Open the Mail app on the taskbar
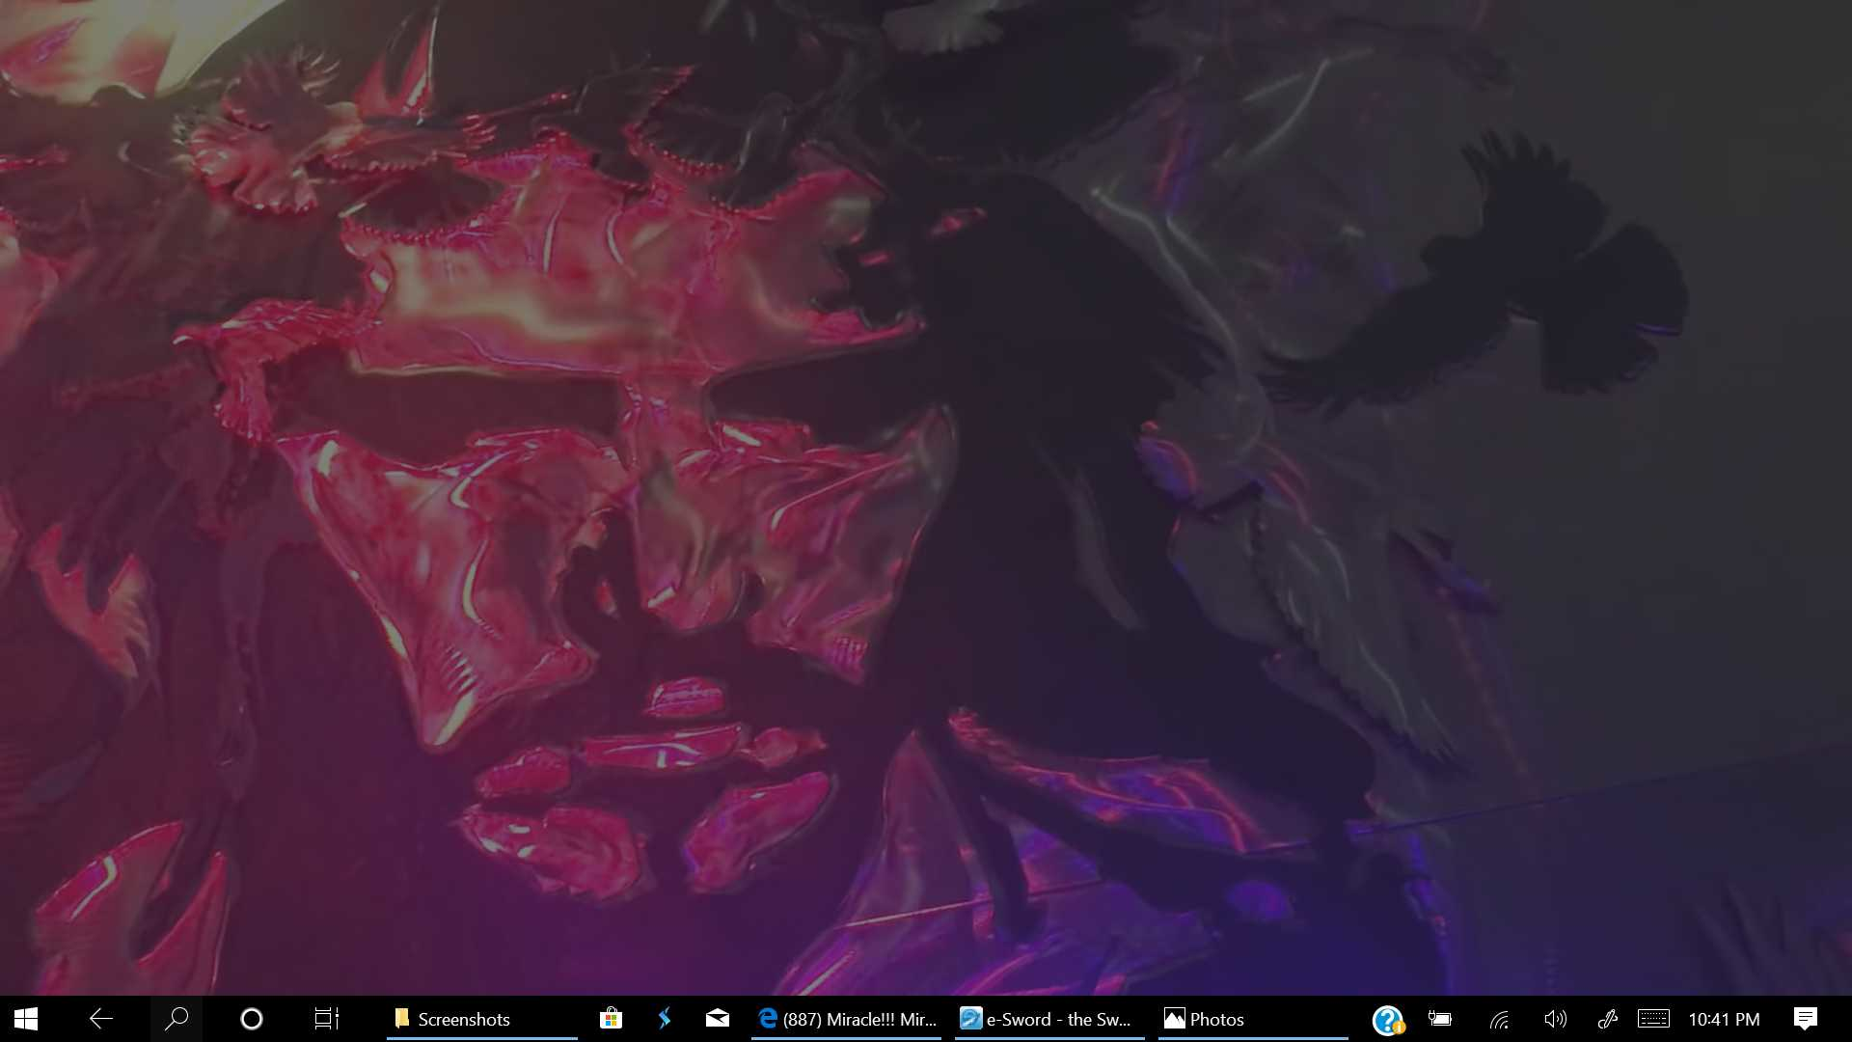The image size is (1852, 1042). click(x=718, y=1019)
